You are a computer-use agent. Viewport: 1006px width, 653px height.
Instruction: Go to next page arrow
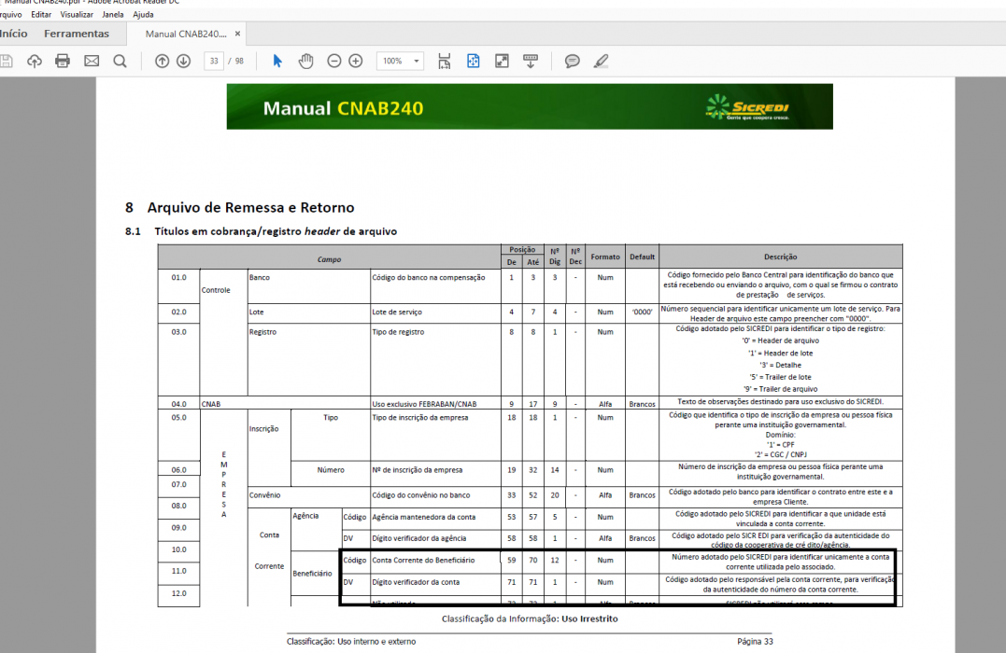pos(183,61)
